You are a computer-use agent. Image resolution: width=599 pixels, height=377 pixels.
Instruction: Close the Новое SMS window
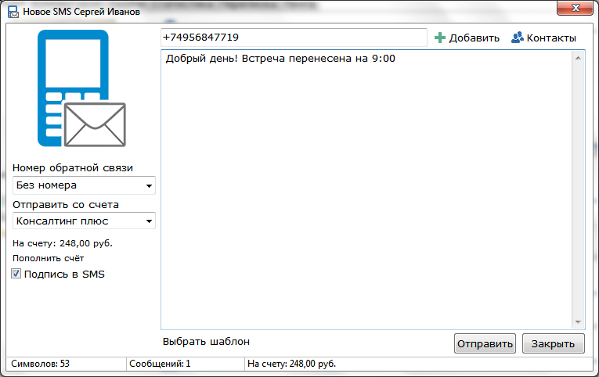pyautogui.click(x=575, y=8)
